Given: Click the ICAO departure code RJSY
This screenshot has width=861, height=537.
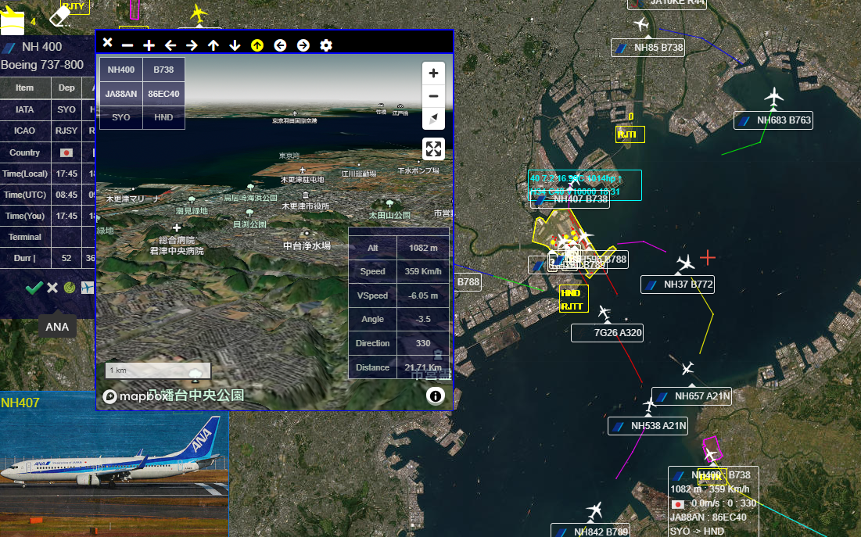Looking at the screenshot, I should tap(66, 131).
